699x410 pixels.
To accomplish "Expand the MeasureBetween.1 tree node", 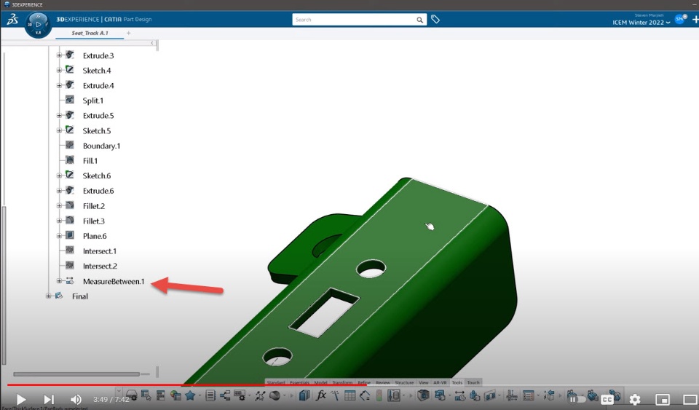I will coord(59,281).
